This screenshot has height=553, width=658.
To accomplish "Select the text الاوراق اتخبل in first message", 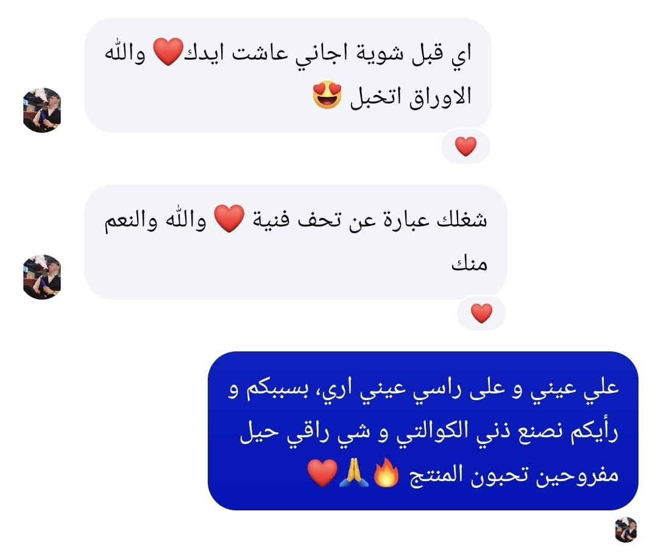I will pos(411,96).
